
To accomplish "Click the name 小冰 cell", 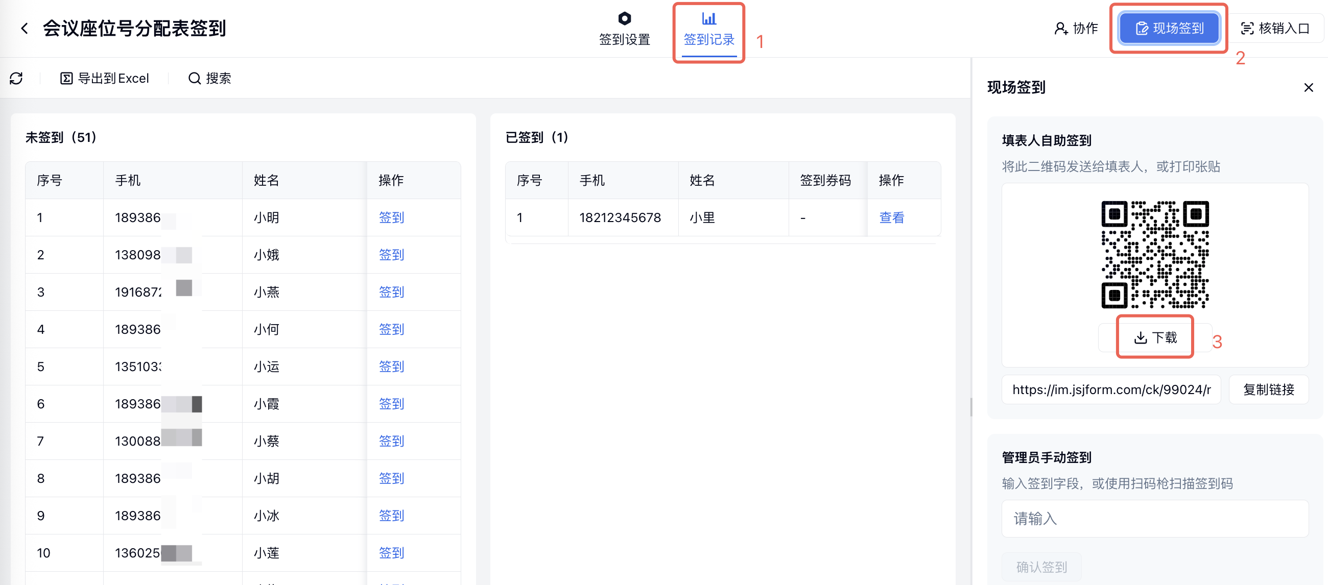I will (x=266, y=516).
